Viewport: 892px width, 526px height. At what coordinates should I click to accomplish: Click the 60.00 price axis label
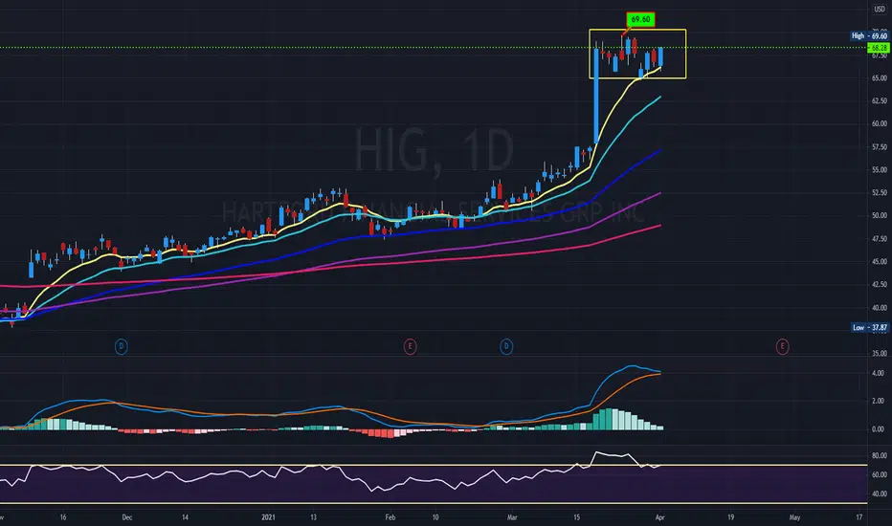(879, 123)
